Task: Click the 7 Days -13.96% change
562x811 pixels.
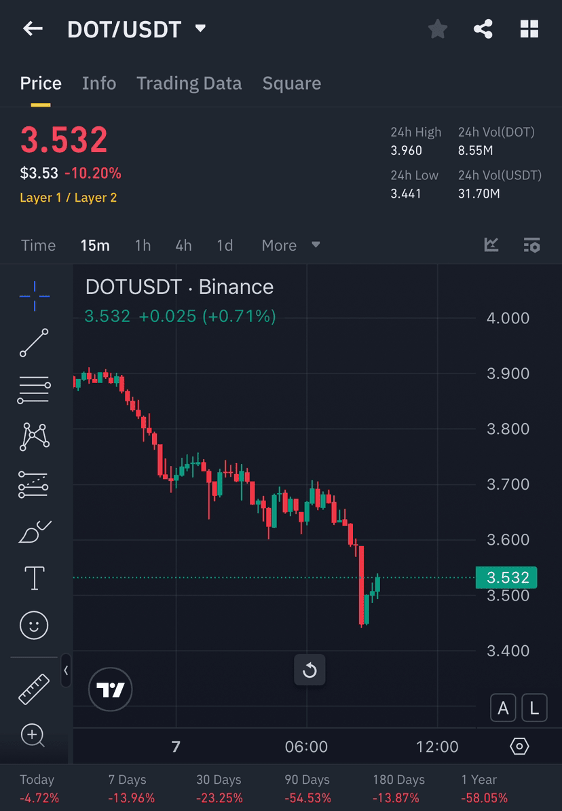Action: (x=131, y=789)
